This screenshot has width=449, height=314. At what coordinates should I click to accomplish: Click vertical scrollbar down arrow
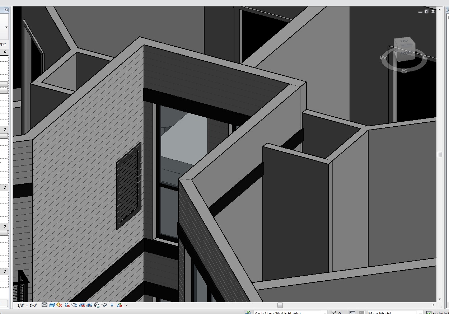point(439,299)
